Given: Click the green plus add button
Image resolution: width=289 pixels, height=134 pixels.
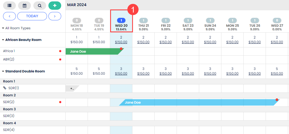Looking at the screenshot, I should [x=55, y=6].
